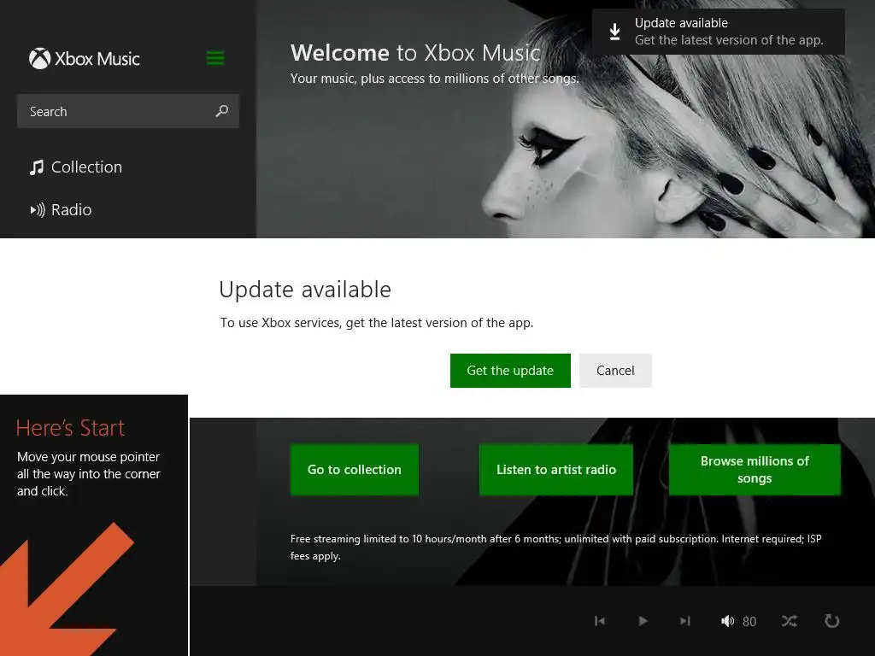Click the Welcome to Xbox Music heading
This screenshot has height=656, width=875.
[415, 53]
